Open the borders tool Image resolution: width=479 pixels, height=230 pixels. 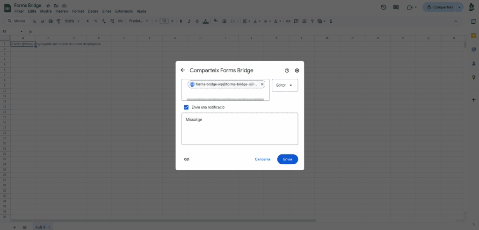pos(224,21)
